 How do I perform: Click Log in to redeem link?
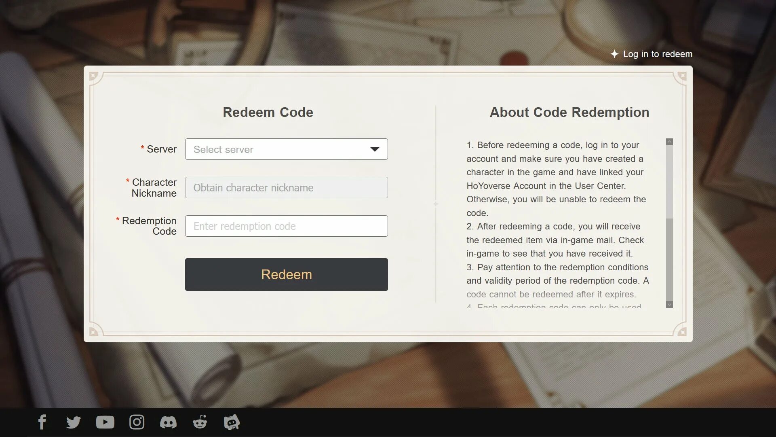pos(651,54)
